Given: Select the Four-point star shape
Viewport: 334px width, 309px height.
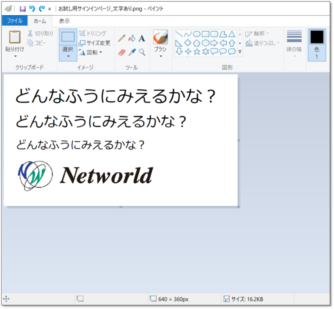Looking at the screenshot, I should [188, 51].
